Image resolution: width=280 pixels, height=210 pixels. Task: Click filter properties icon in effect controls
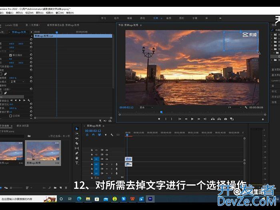tap(100, 121)
